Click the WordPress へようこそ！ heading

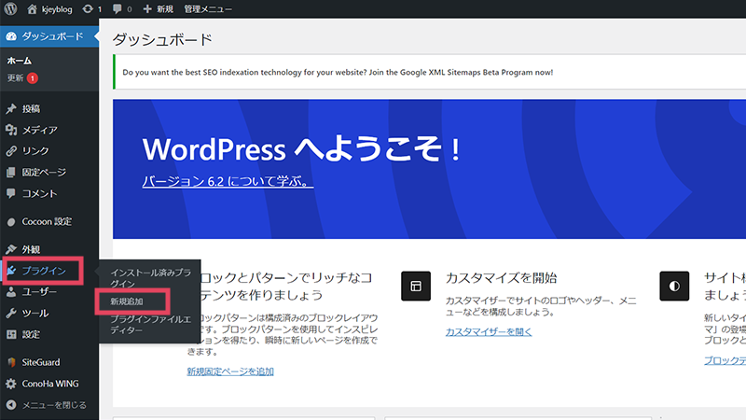(302, 148)
